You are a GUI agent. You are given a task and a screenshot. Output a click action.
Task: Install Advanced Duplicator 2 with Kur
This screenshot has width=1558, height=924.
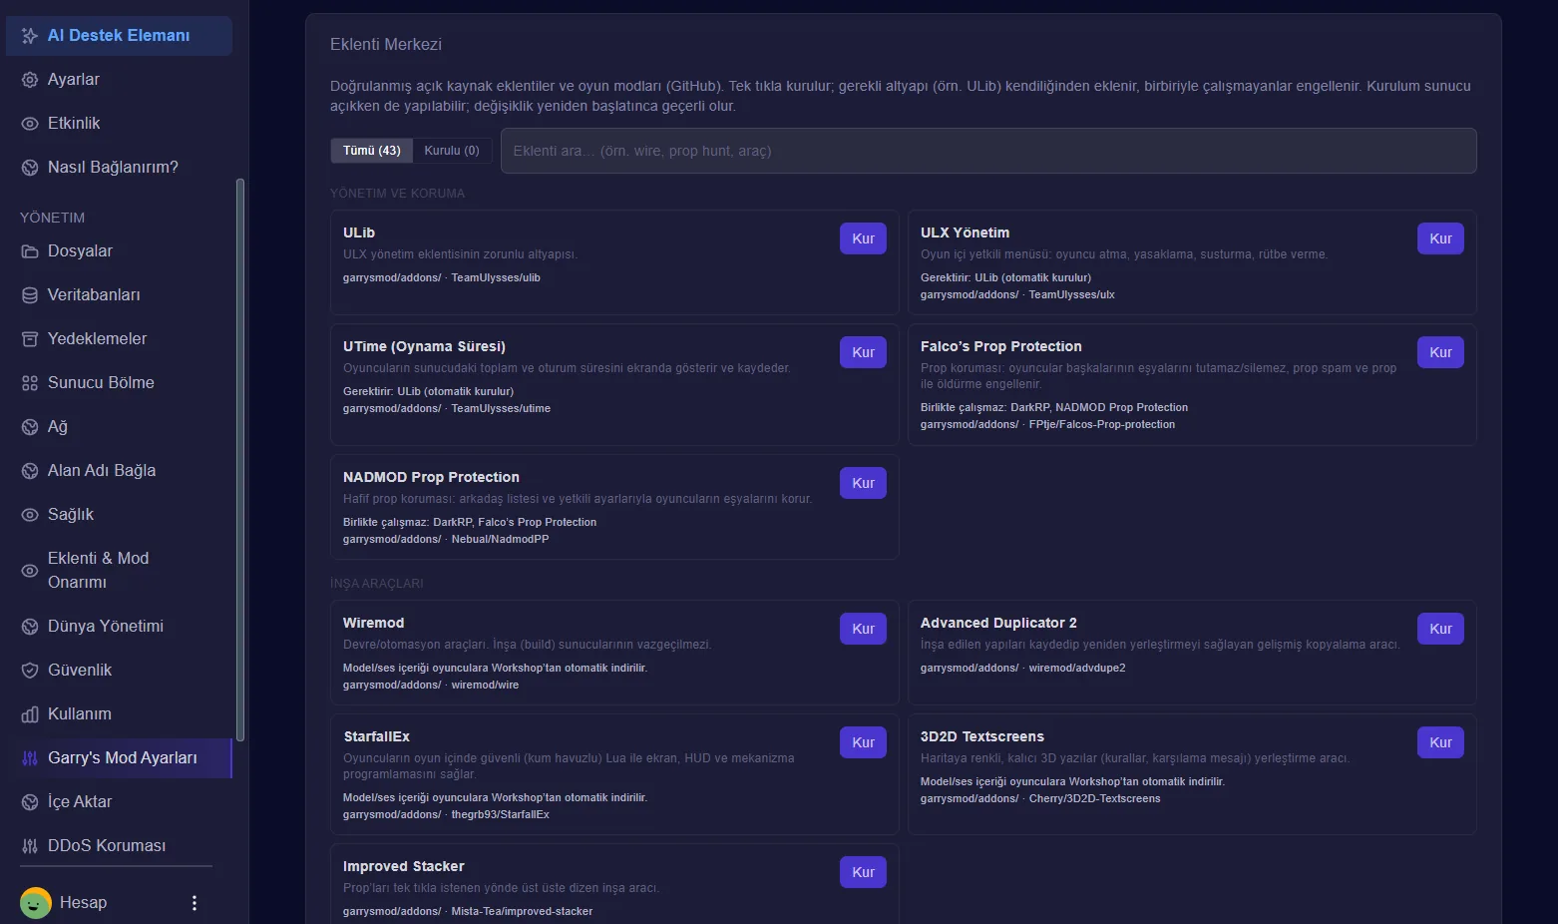pos(1440,629)
